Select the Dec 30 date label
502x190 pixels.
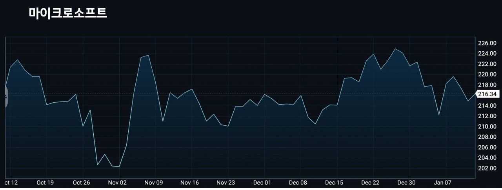407,183
